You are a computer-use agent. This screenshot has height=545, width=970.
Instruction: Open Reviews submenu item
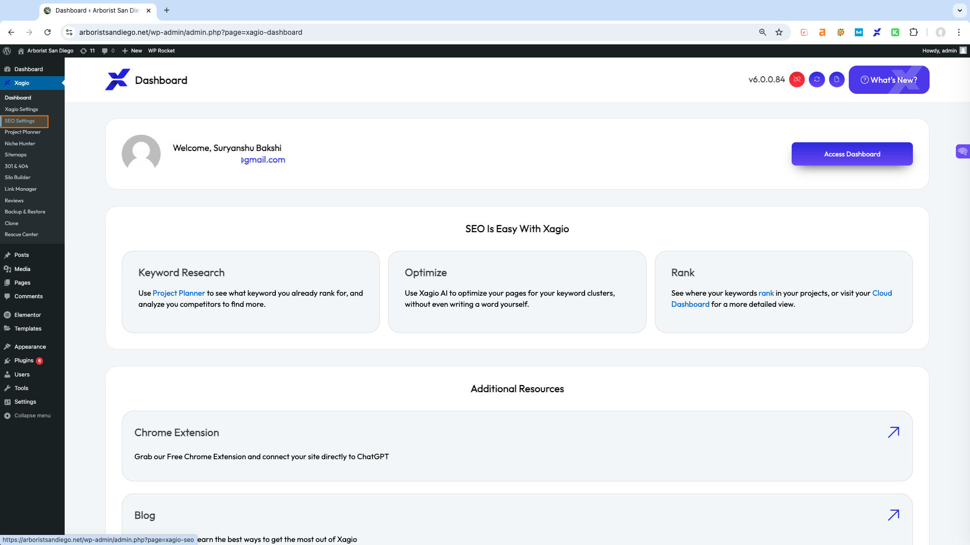[x=14, y=201]
